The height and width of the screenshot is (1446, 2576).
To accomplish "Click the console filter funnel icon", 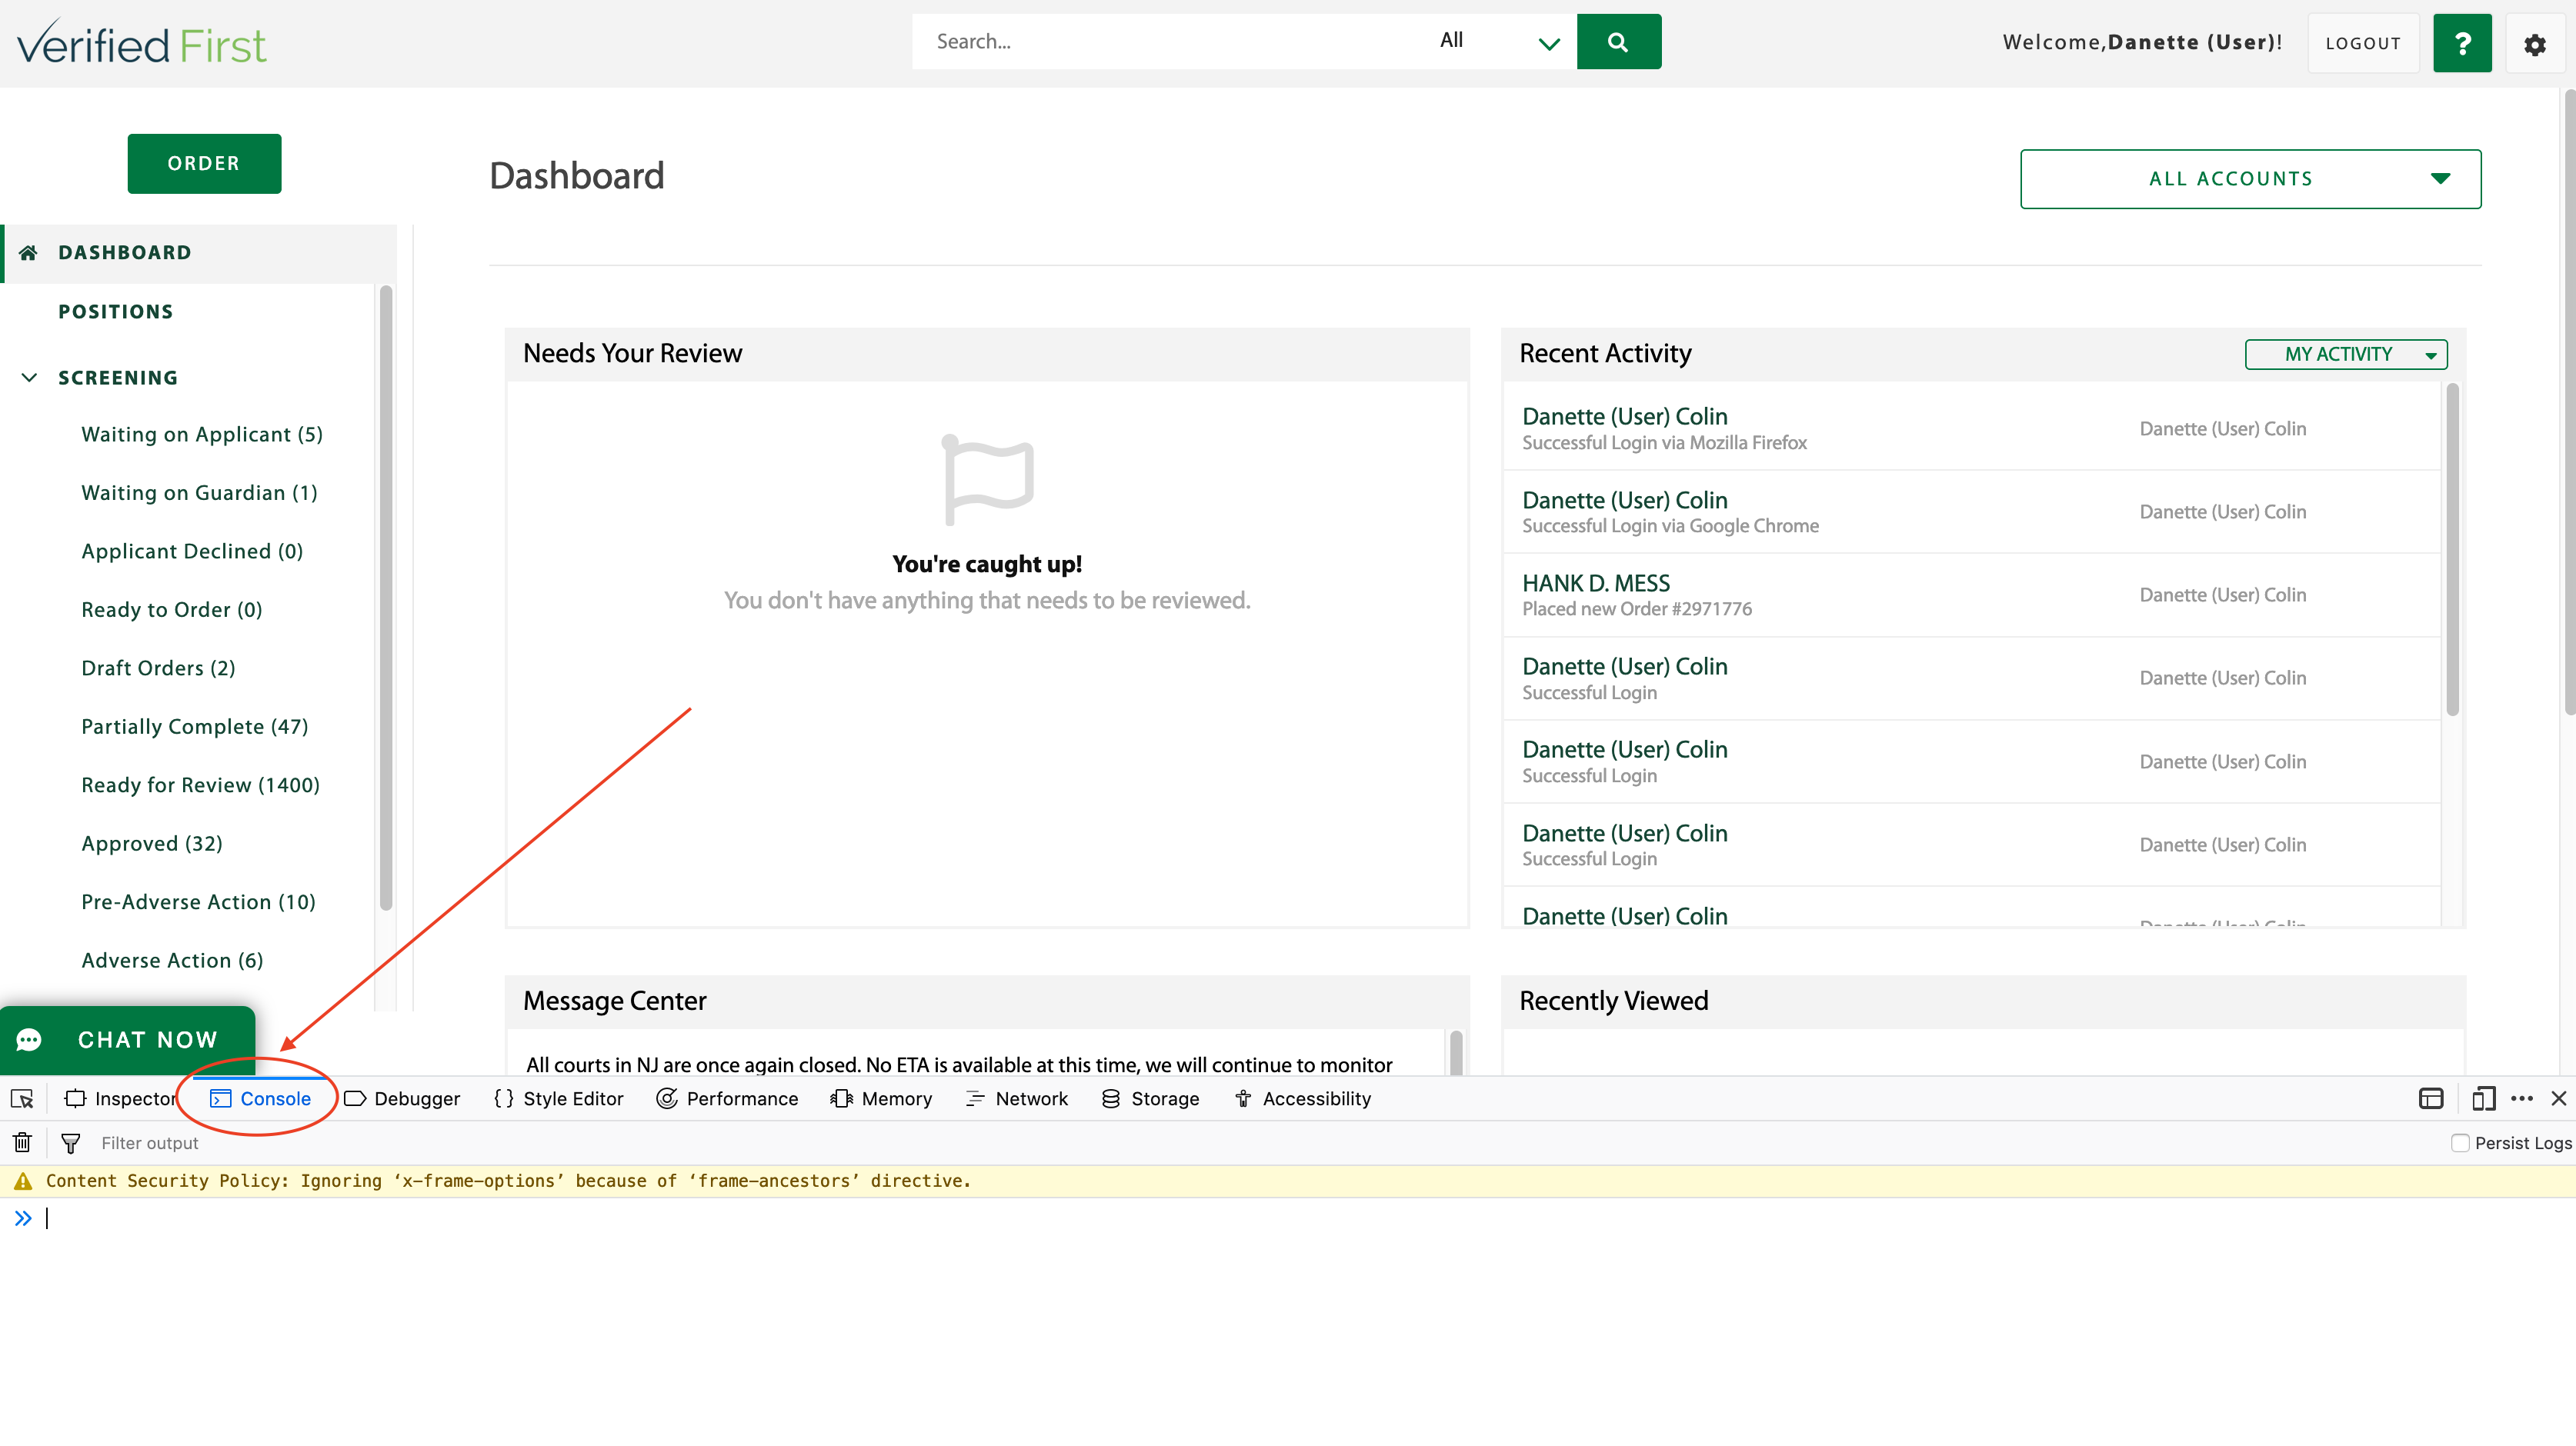I will [x=70, y=1142].
